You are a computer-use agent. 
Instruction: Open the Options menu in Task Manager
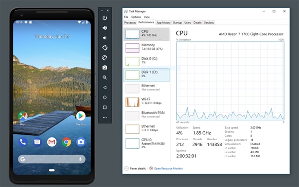coord(136,17)
